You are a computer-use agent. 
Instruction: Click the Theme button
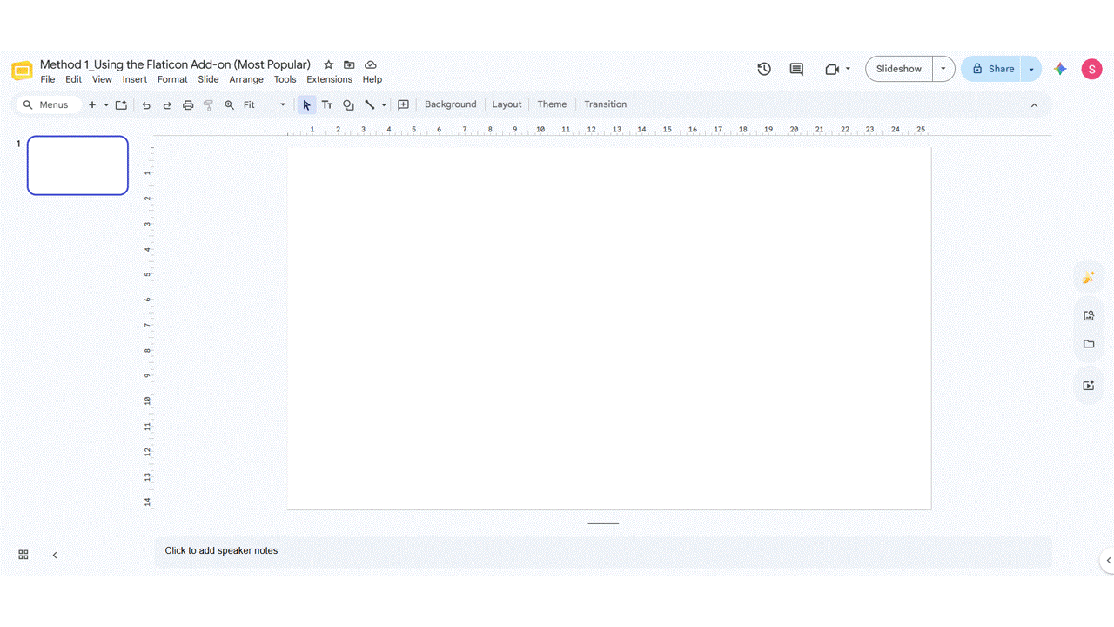point(552,104)
